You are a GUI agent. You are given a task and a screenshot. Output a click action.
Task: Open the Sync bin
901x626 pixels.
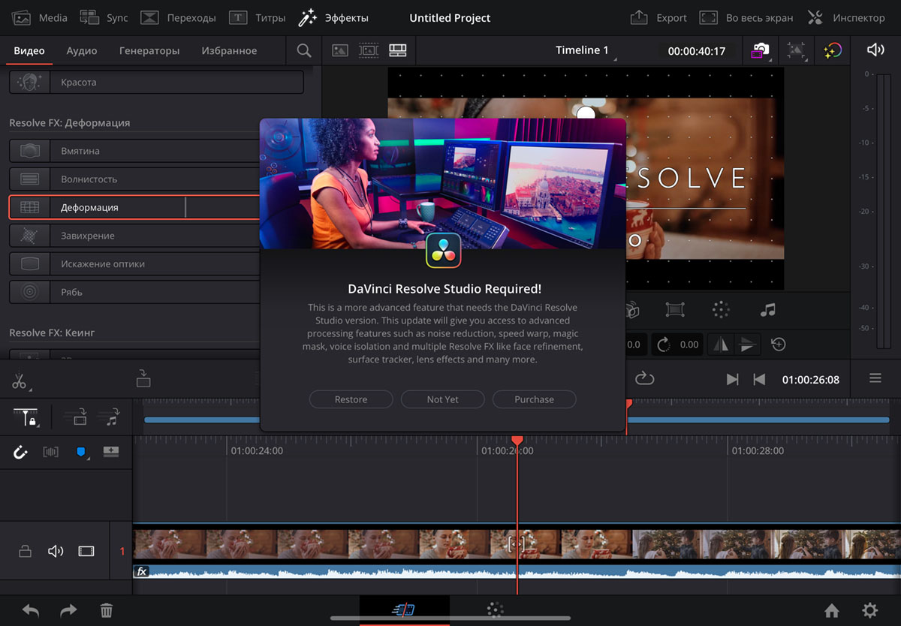click(x=104, y=17)
